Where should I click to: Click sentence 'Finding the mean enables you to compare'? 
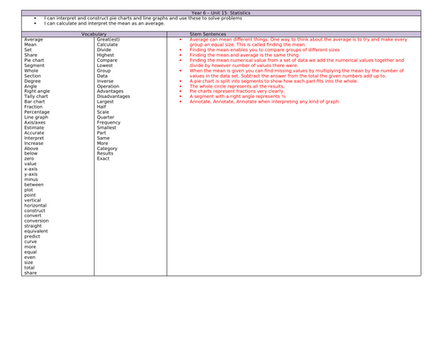[x=264, y=49]
